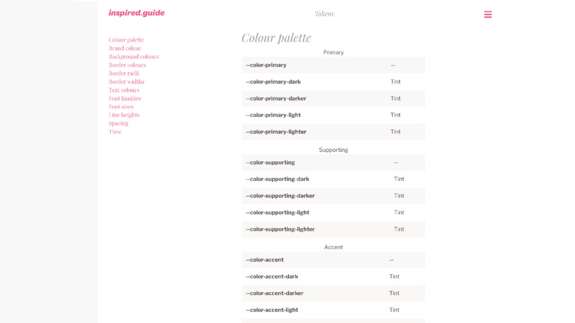This screenshot has width=575, height=323.
Task: Select the --color-primary table row
Action: (334, 65)
